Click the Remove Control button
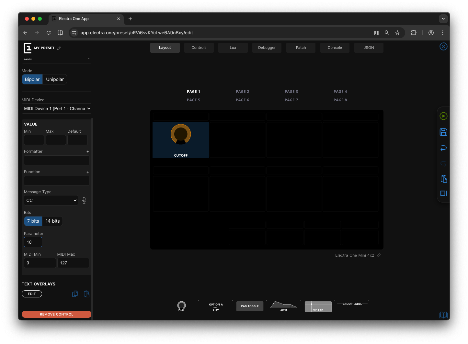Image resolution: width=468 pixels, height=344 pixels. click(x=56, y=314)
